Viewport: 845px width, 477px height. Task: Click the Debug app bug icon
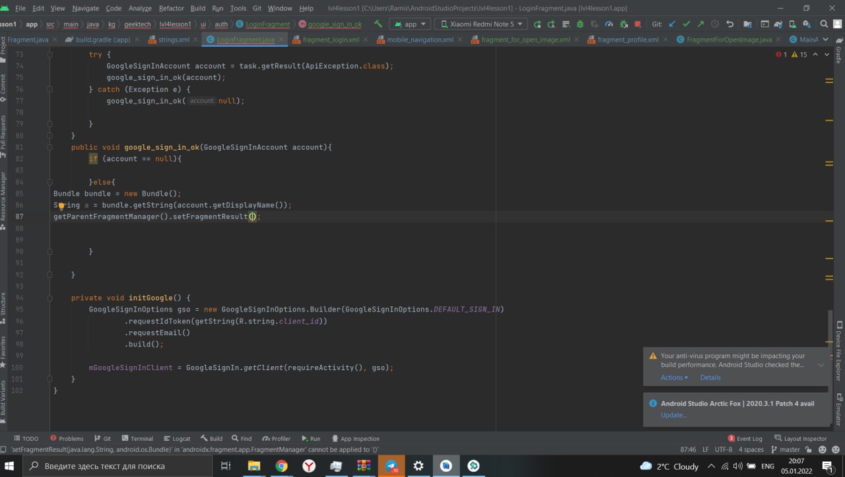(x=580, y=24)
